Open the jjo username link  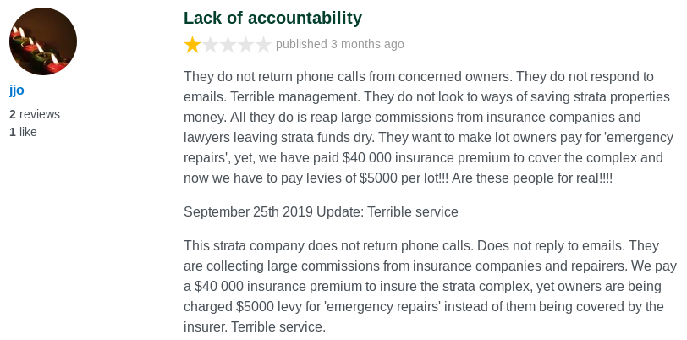(x=17, y=90)
